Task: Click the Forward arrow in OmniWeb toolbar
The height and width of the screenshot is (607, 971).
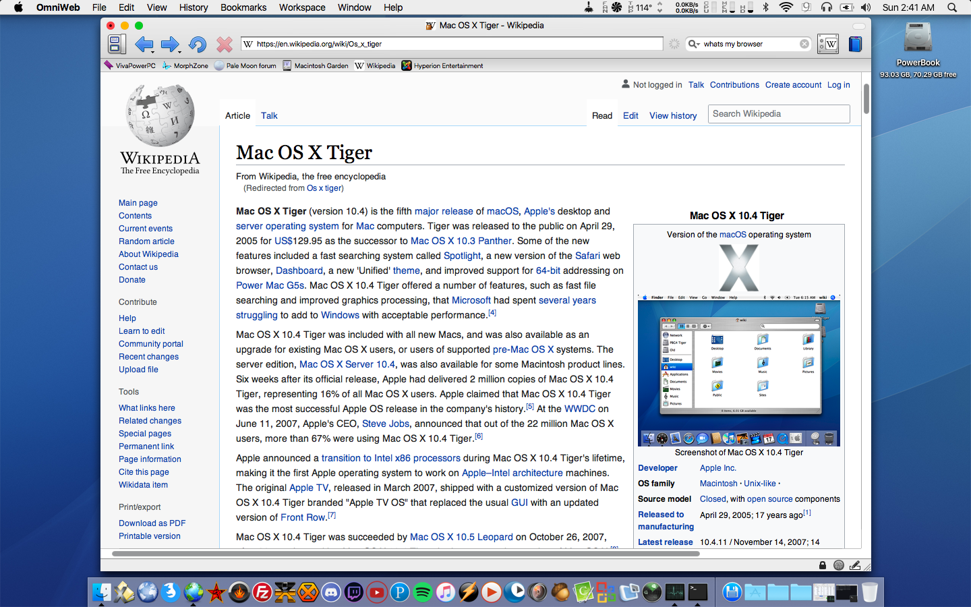Action: point(170,45)
